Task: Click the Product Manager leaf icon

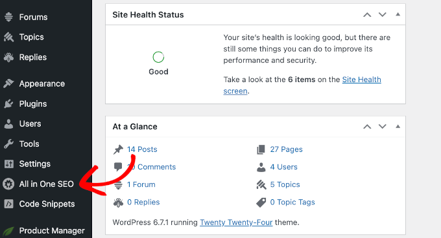Action: (x=8, y=231)
